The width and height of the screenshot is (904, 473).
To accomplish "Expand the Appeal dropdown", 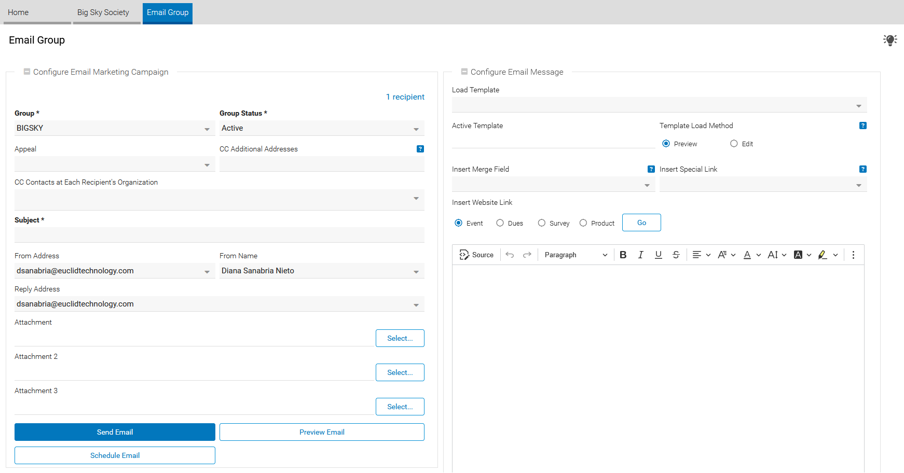I will point(115,164).
